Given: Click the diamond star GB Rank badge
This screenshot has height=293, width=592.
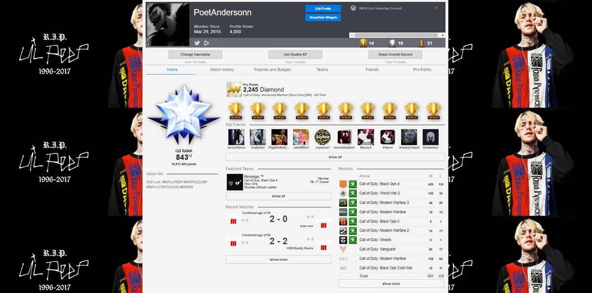Looking at the screenshot, I should (184, 114).
